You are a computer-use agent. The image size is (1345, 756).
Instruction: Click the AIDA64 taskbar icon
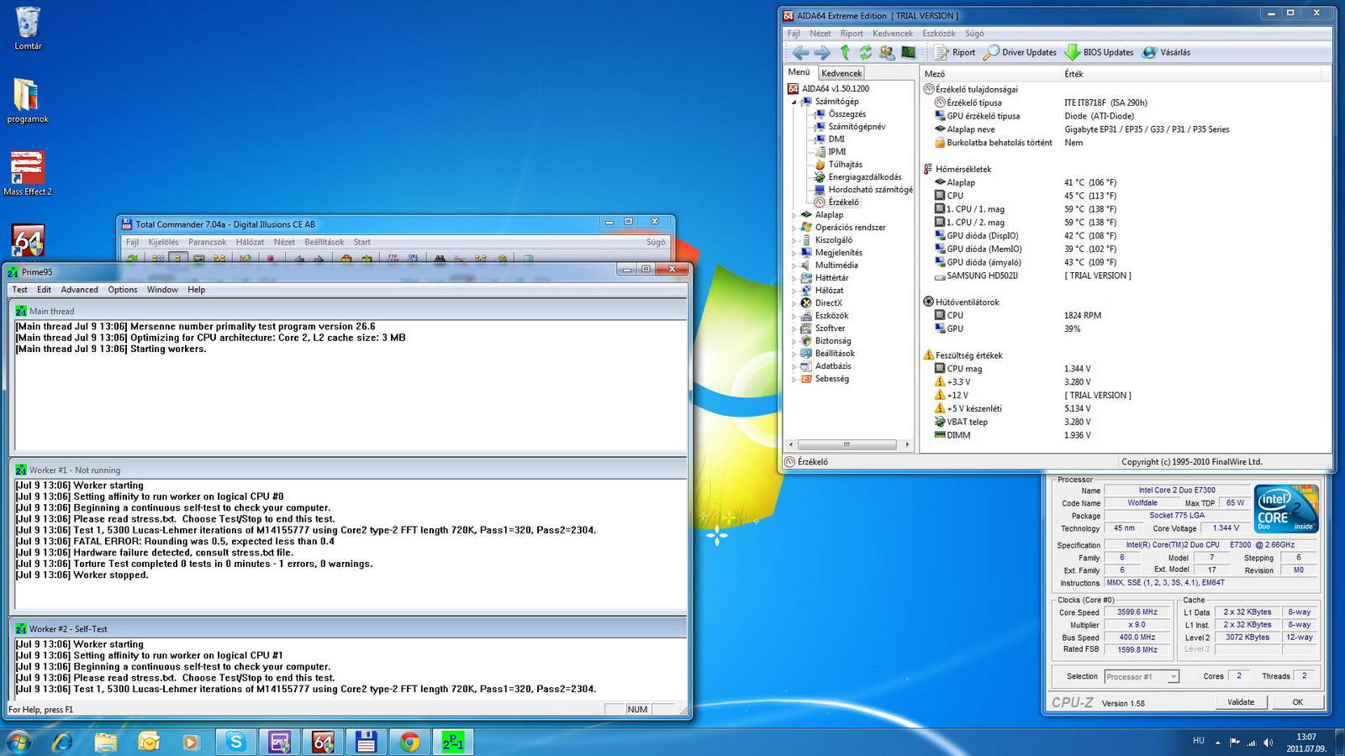pyautogui.click(x=323, y=743)
